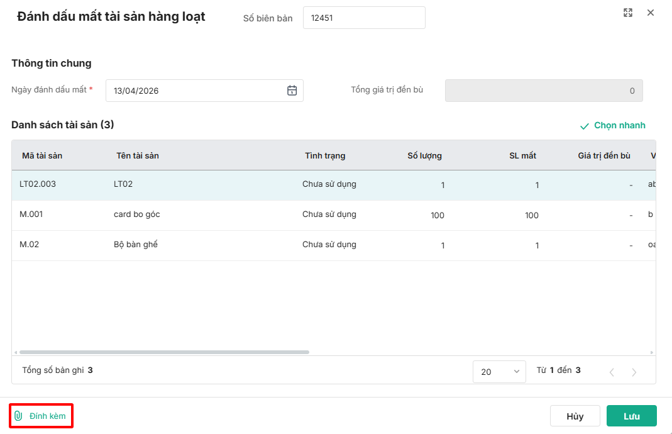This screenshot has width=672, height=434.
Task: Click the paperclip Đính kèm attachment icon
Action: pyautogui.click(x=19, y=416)
